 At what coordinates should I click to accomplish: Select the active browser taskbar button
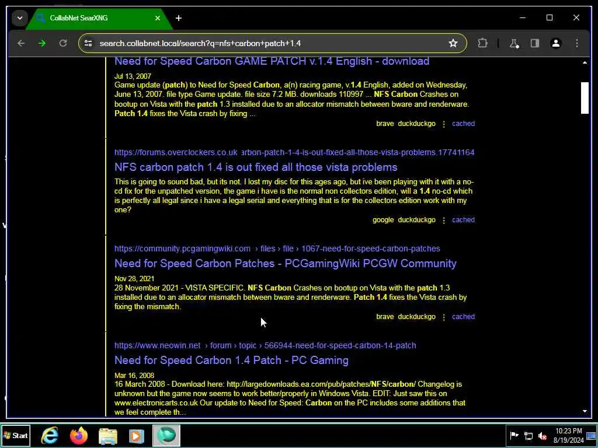coord(166,435)
